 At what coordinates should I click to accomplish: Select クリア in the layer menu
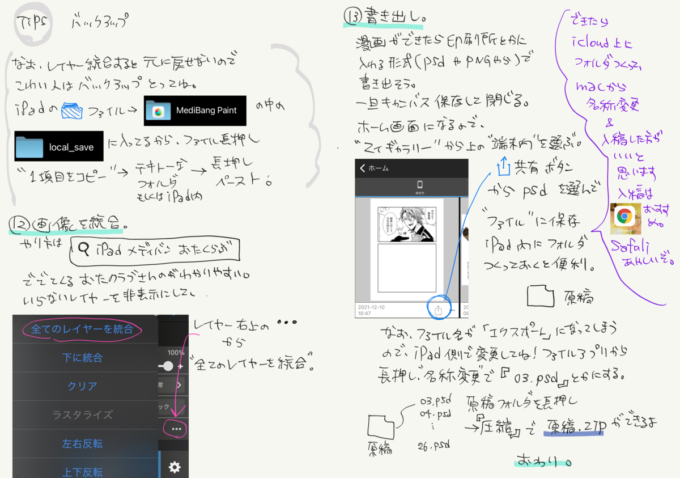point(83,386)
